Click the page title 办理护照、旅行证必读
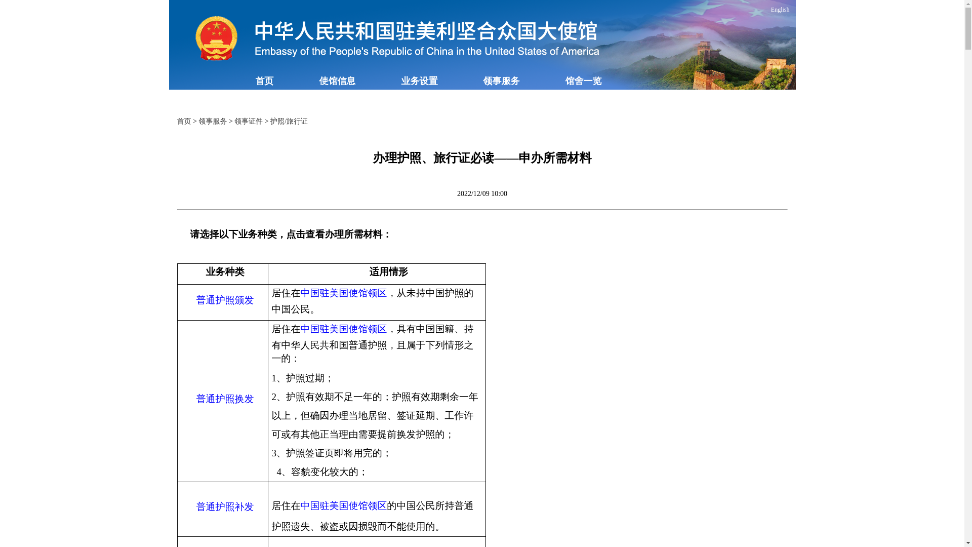The height and width of the screenshot is (547, 972). click(482, 158)
